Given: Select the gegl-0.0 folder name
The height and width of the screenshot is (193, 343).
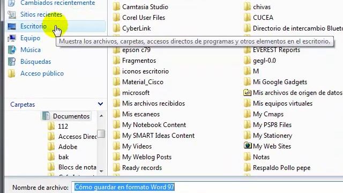Looking at the screenshot, I should coord(264,61).
